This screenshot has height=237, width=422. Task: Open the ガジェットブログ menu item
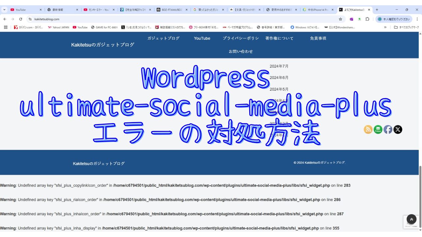tap(164, 38)
